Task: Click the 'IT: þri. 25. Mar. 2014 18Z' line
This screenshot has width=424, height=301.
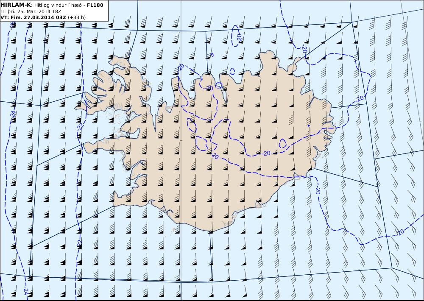Action: 31,11
